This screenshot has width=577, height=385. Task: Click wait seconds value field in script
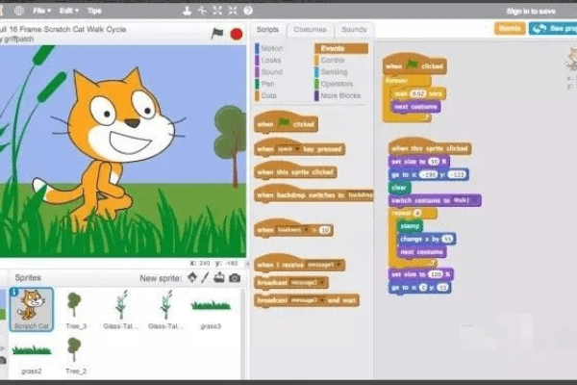(417, 93)
